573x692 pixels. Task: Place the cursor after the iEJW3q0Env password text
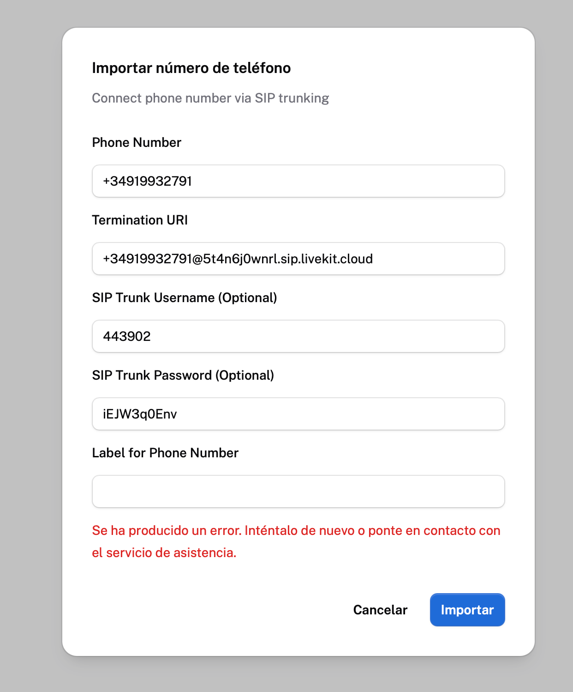(178, 414)
